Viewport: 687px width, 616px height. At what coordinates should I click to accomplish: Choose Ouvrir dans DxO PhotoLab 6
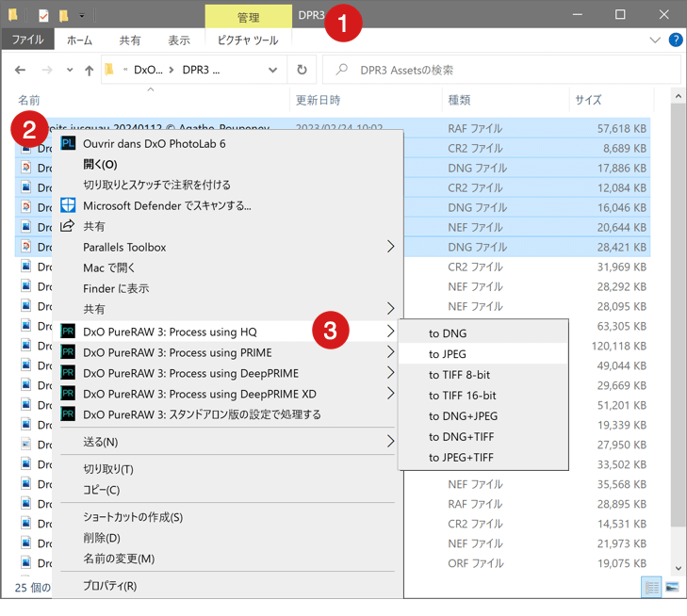227,143
